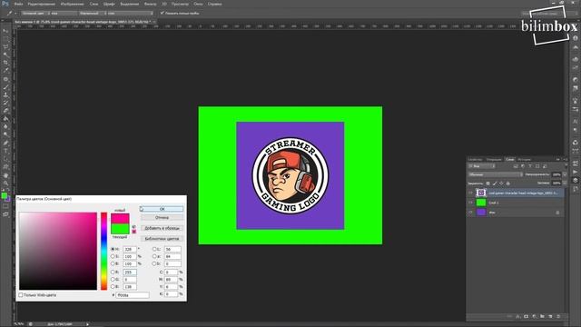Image resolution: width=581 pixels, height=327 pixels.
Task: Select the Horizontal Type tool
Action: click(5, 151)
